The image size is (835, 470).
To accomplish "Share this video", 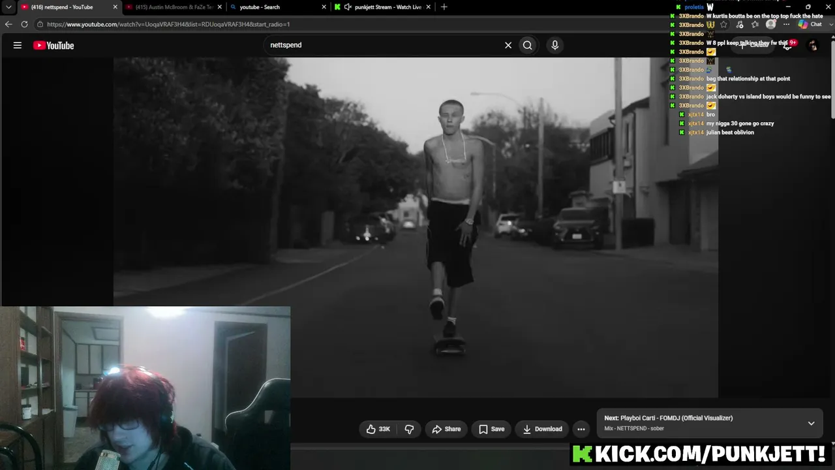I will 446,429.
